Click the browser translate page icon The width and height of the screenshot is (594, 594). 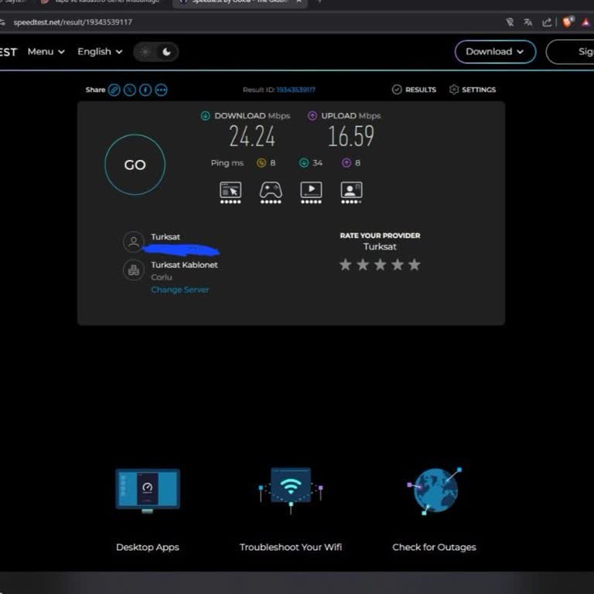point(527,22)
